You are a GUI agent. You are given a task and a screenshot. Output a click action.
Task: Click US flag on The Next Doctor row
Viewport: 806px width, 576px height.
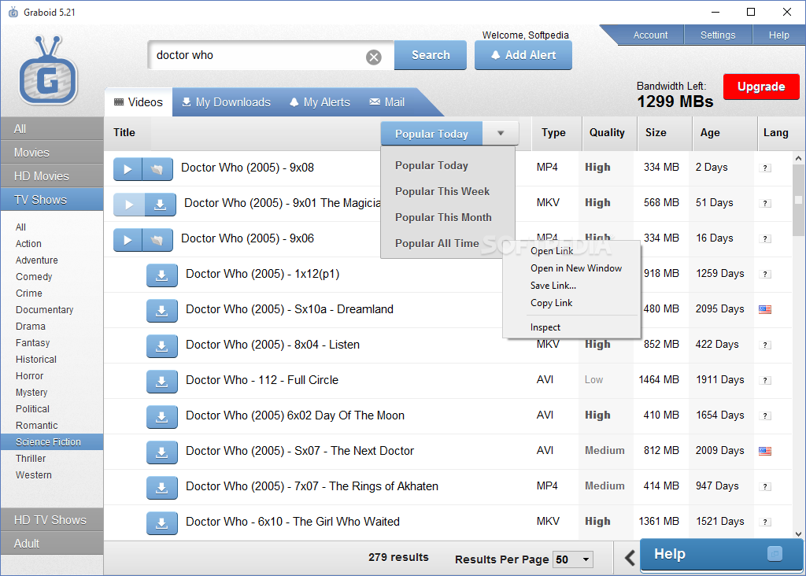point(765,451)
